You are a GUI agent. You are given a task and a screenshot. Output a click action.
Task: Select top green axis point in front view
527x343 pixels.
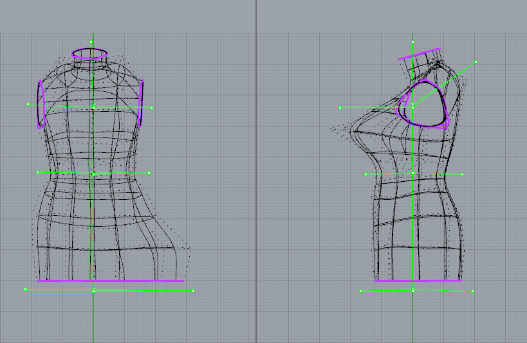[x=91, y=42]
